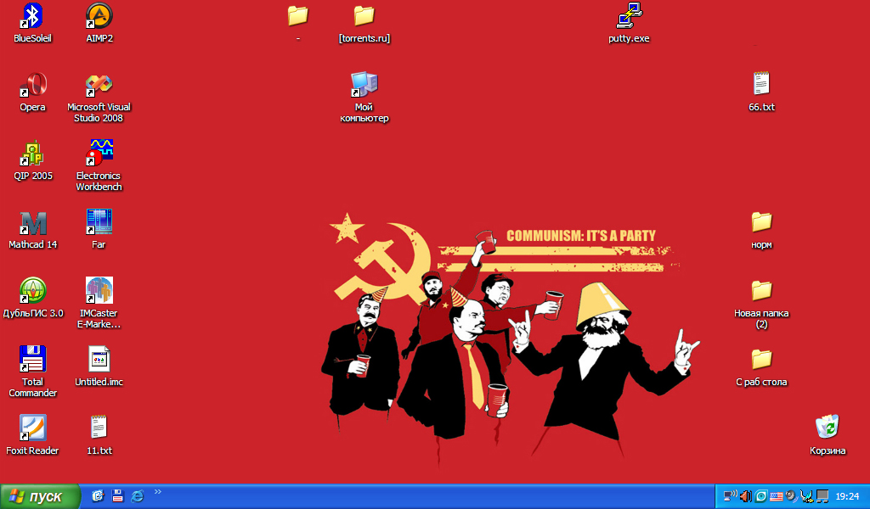Click the Electronics Workbench shortcut
Viewport: 870px width, 509px height.
coord(100,154)
